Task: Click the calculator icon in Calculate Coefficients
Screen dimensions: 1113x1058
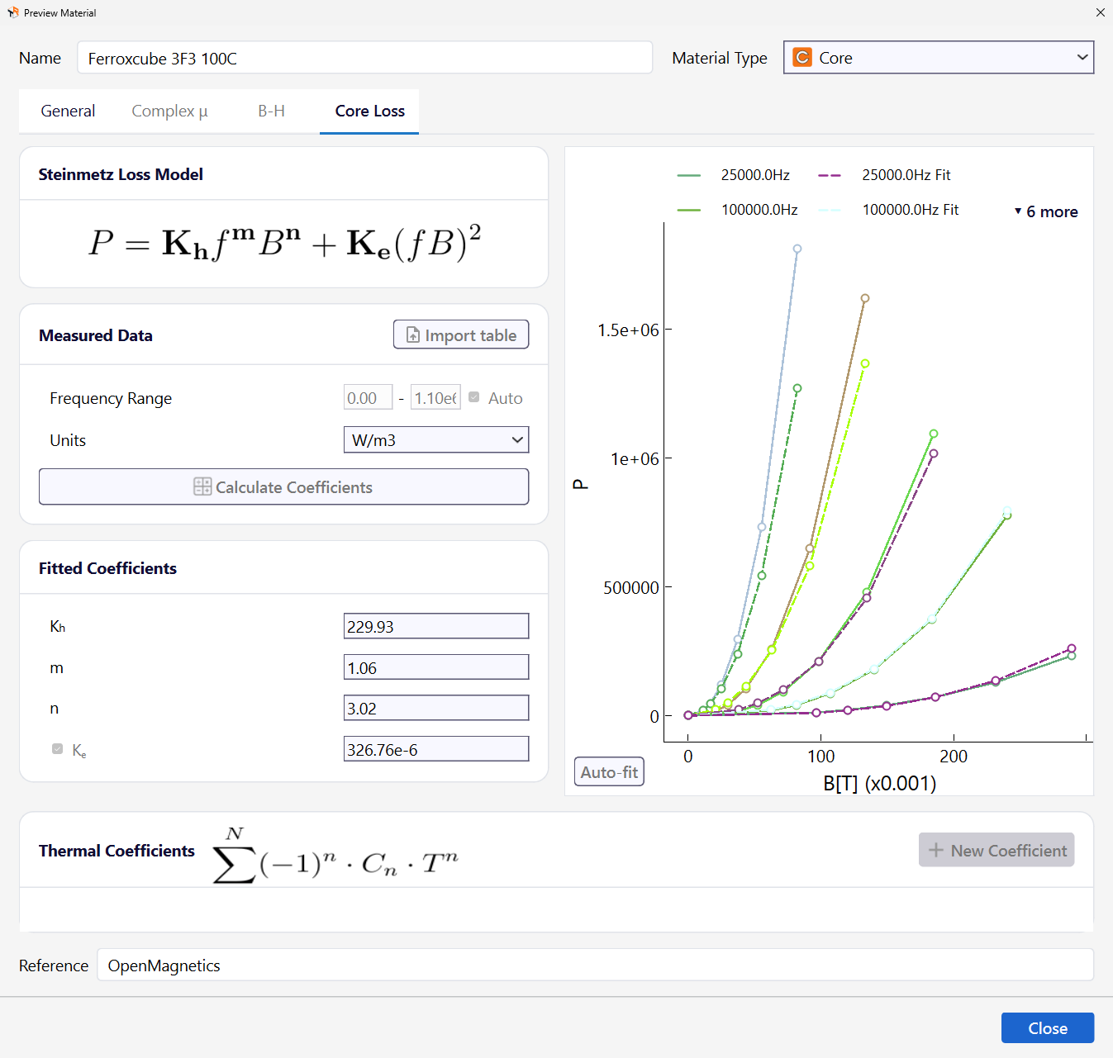Action: [x=202, y=487]
